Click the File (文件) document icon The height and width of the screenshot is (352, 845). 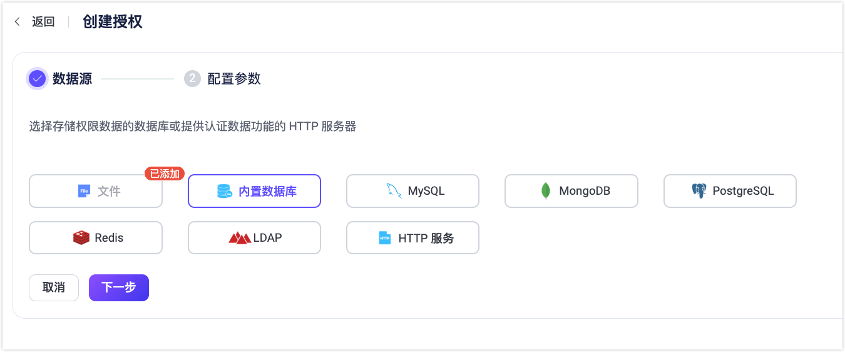click(84, 191)
